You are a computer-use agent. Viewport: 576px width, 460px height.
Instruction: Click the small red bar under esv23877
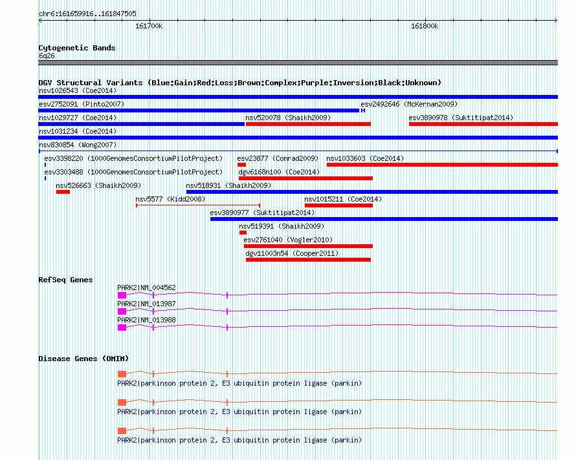coord(241,165)
